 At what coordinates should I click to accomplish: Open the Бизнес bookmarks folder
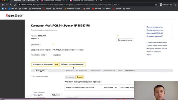(23, 9)
